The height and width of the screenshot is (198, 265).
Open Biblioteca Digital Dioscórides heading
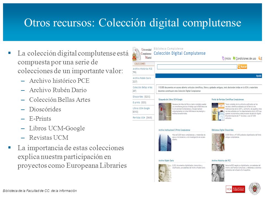(222, 130)
